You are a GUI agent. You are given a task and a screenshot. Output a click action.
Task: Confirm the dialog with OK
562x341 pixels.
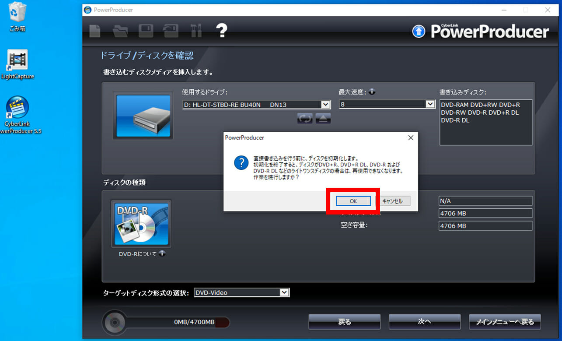tap(353, 201)
